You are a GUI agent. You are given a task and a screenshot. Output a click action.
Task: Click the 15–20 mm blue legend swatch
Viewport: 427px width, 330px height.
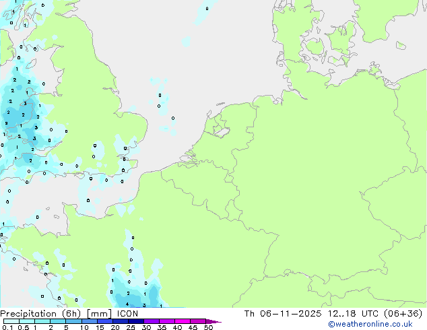pyautogui.click(x=104, y=321)
